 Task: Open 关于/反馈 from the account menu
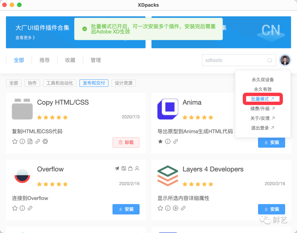coord(263,118)
